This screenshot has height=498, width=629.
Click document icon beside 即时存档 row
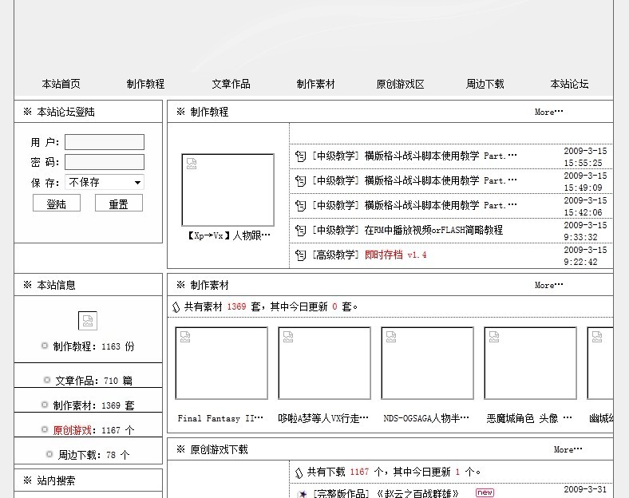pos(300,255)
